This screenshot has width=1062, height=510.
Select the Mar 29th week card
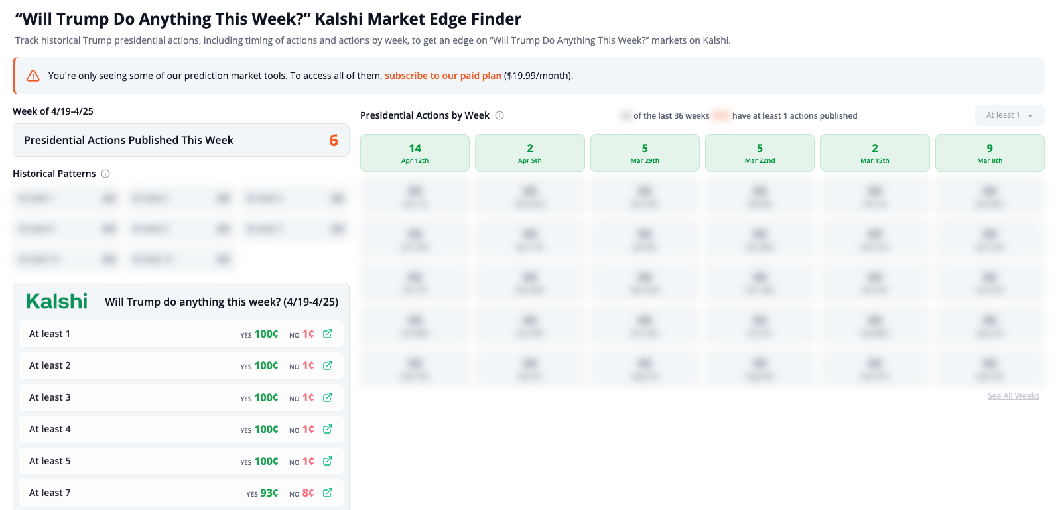pos(645,153)
